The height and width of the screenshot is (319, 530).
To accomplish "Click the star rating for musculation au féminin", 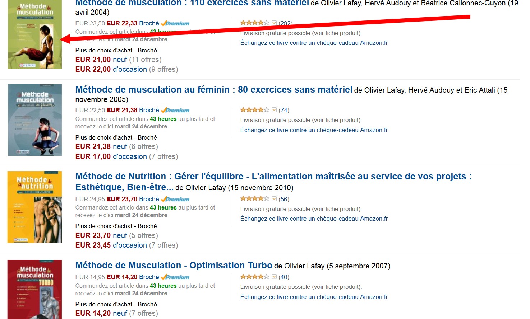I will point(255,110).
